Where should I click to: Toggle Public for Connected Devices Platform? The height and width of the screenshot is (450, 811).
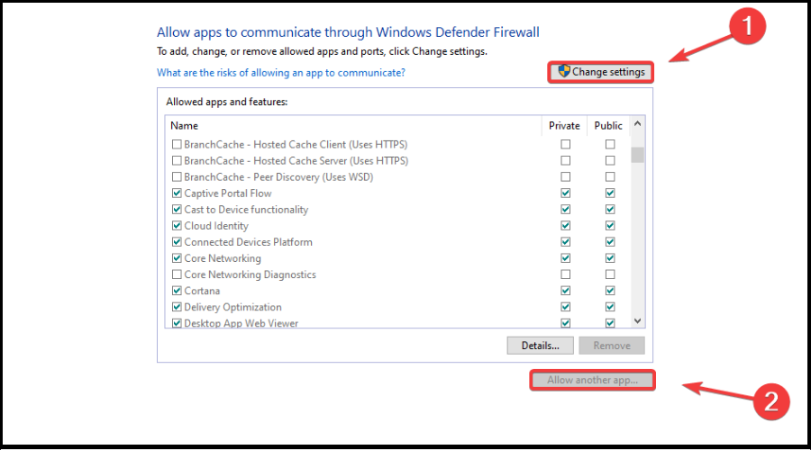[610, 242]
